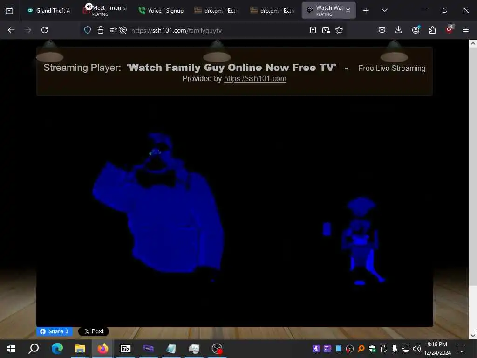Switch to the Voice - Signup tab
The height and width of the screenshot is (358, 477).
[161, 11]
